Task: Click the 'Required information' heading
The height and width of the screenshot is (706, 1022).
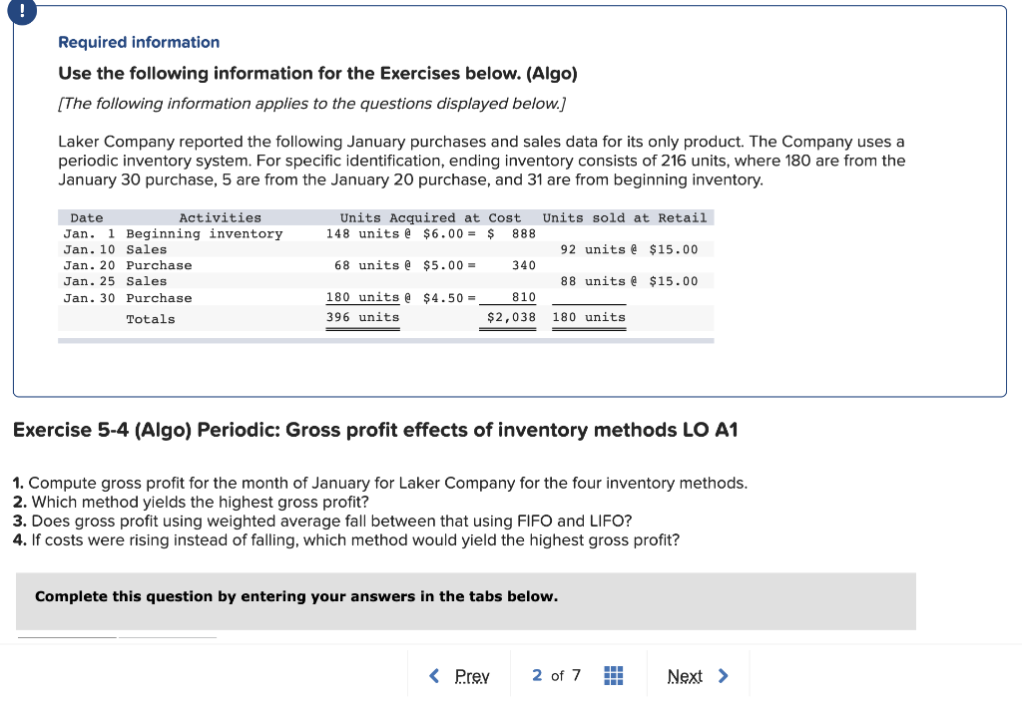Action: (x=139, y=42)
